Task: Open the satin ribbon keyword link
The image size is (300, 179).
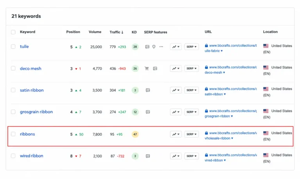Action: [32, 90]
